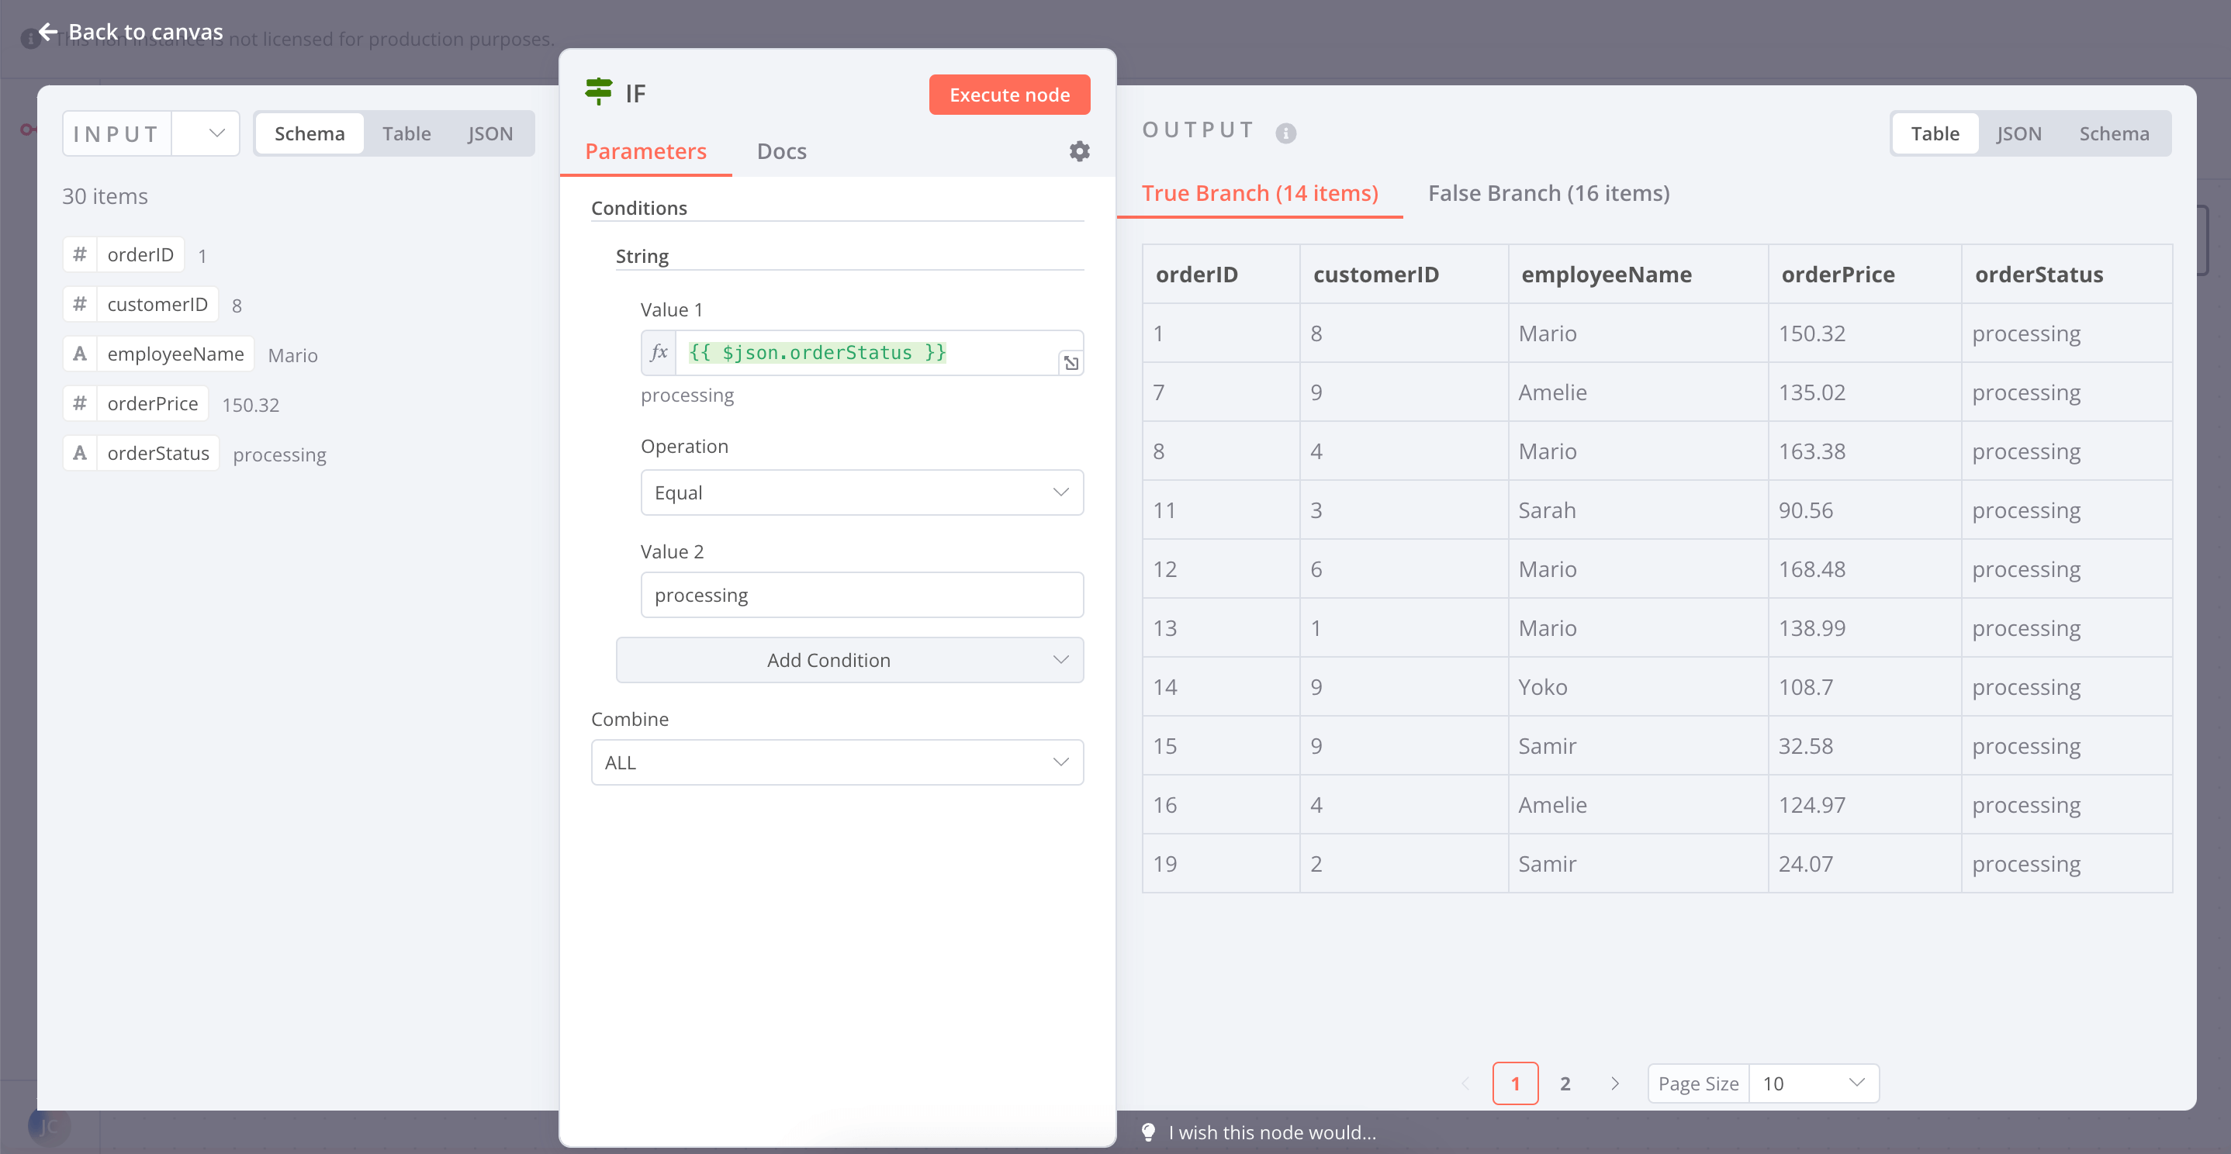Expand the Combine ALL dropdown
This screenshot has width=2231, height=1154.
tap(836, 762)
